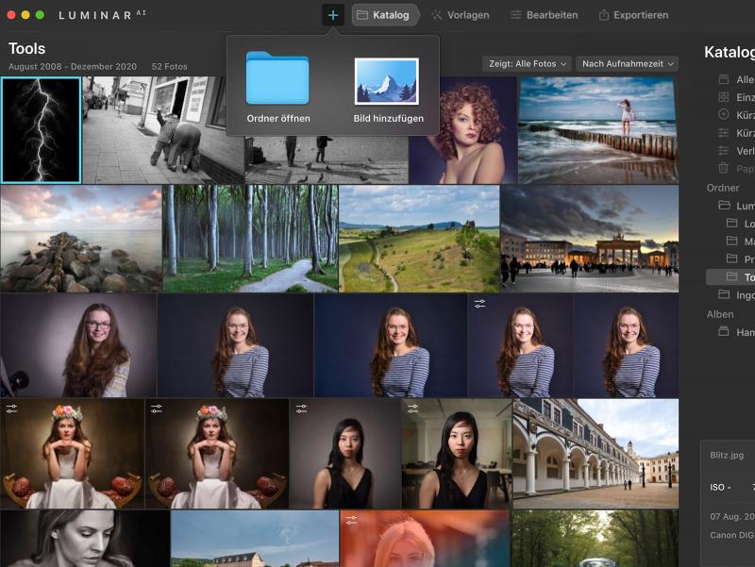Switch to the Katalog tab
The image size is (755, 567).
[383, 15]
